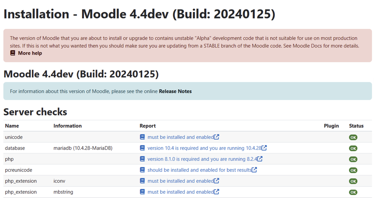
Task: Select the 'database' name cell
Action: pos(15,148)
